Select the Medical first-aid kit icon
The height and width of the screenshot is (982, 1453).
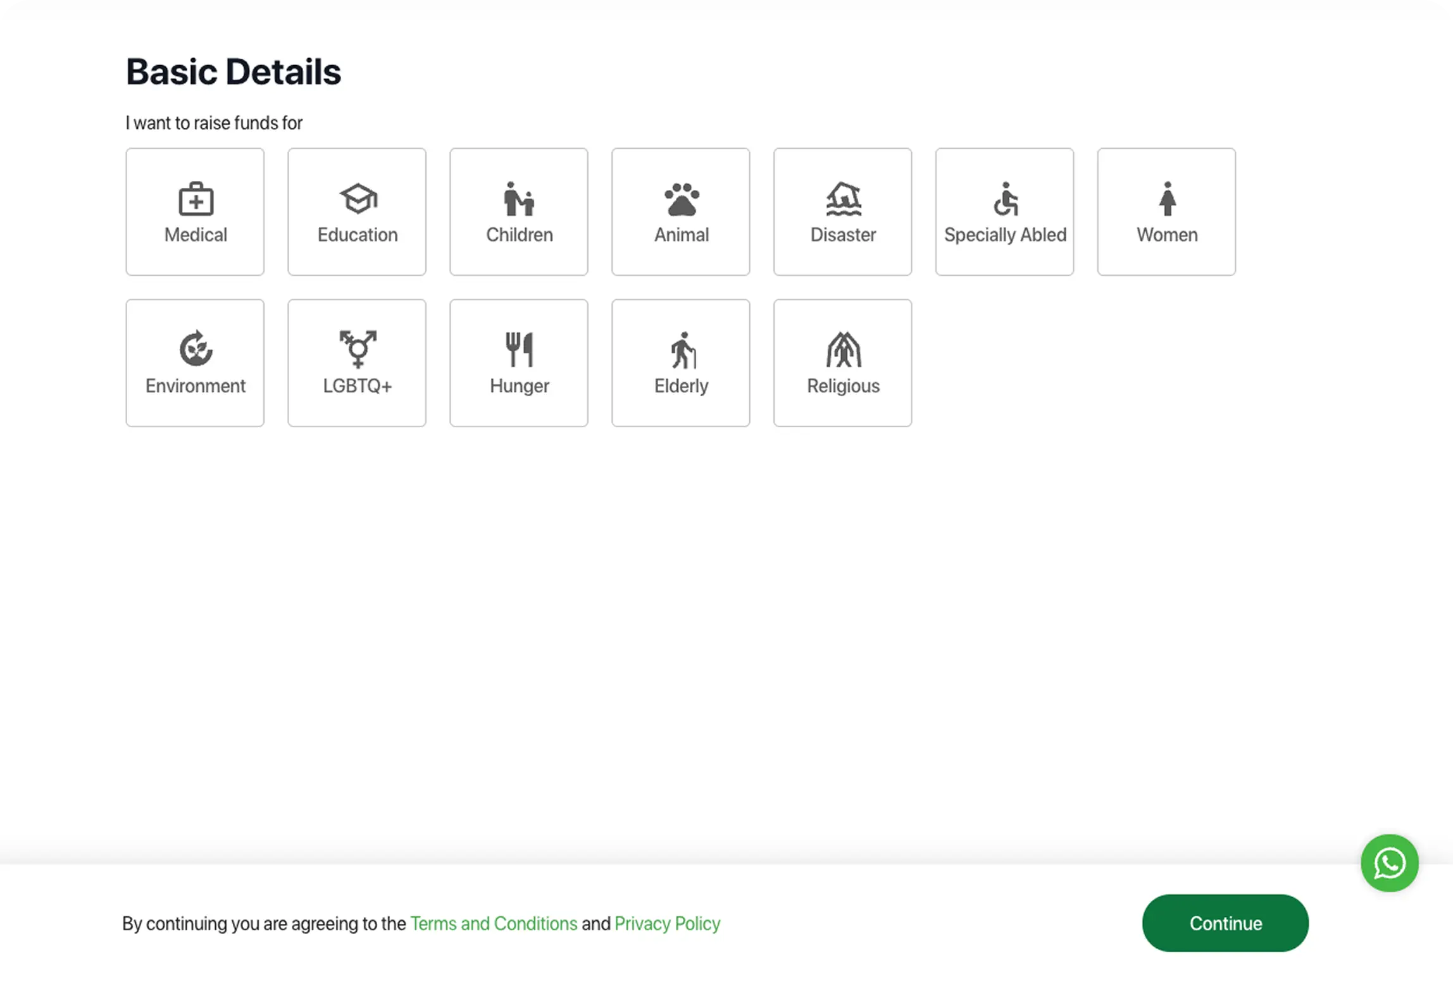(196, 199)
